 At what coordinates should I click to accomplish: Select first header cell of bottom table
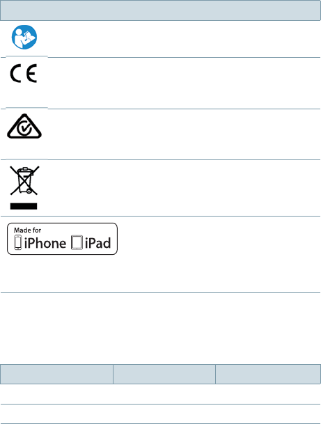click(56, 374)
